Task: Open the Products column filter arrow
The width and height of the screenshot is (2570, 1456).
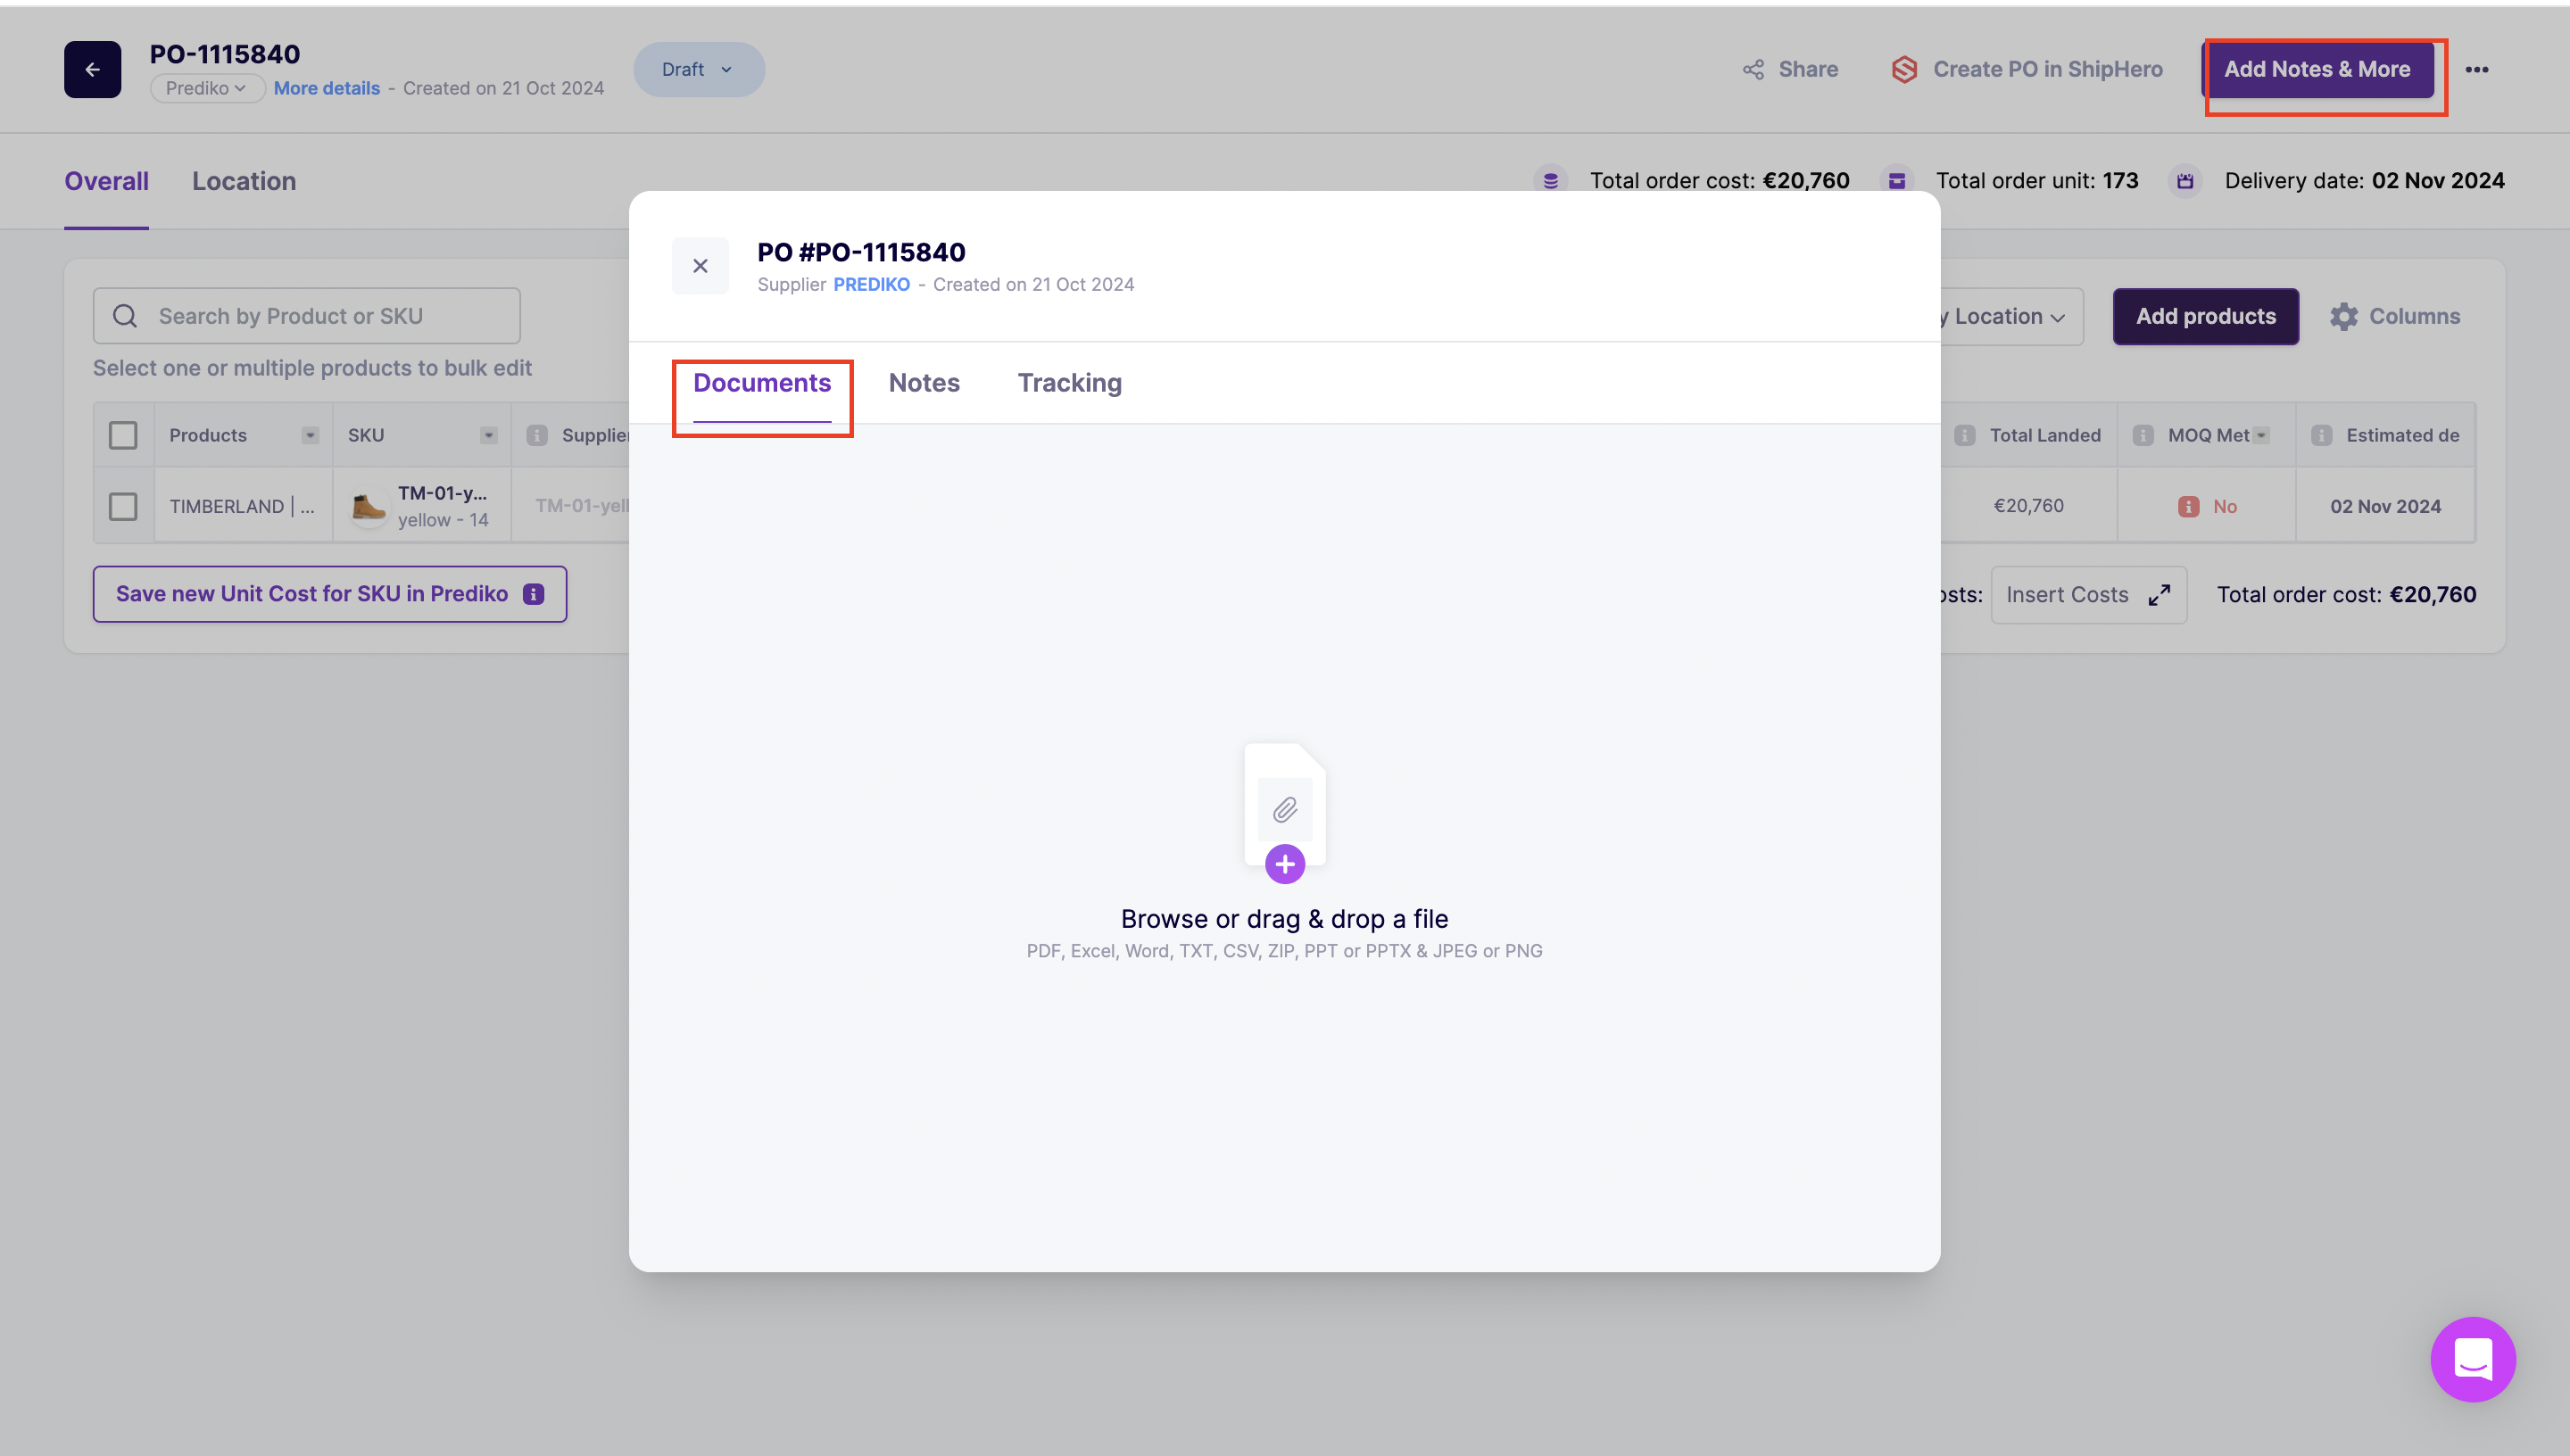Action: pos(310,435)
